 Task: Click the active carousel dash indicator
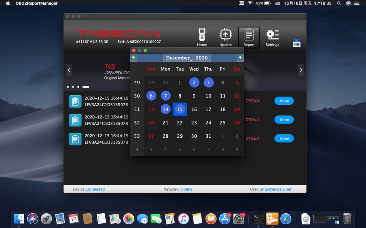click(x=86, y=87)
